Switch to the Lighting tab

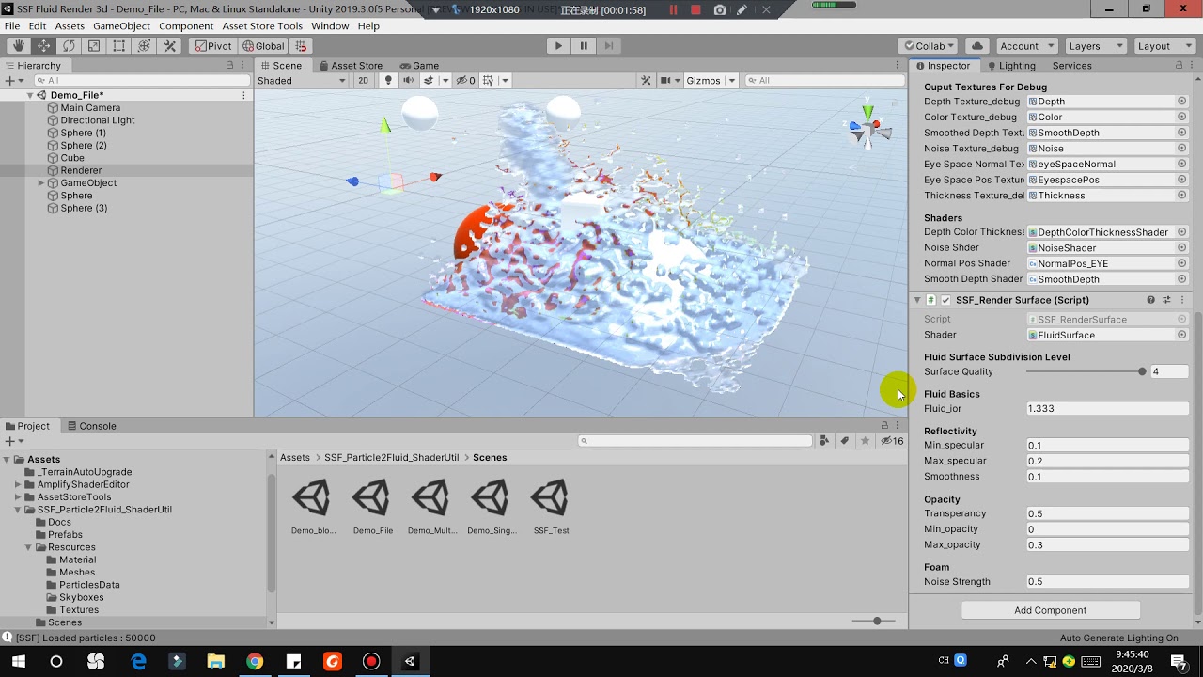(1010, 66)
